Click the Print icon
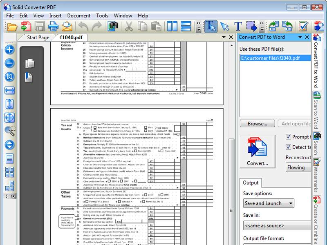Image resolution: width=327 pixels, height=245 pixels. pos(54,26)
